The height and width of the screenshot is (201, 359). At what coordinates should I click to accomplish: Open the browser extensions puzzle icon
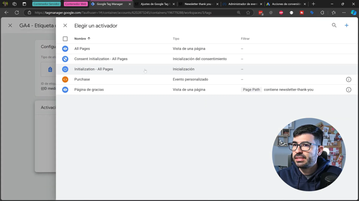(x=322, y=13)
